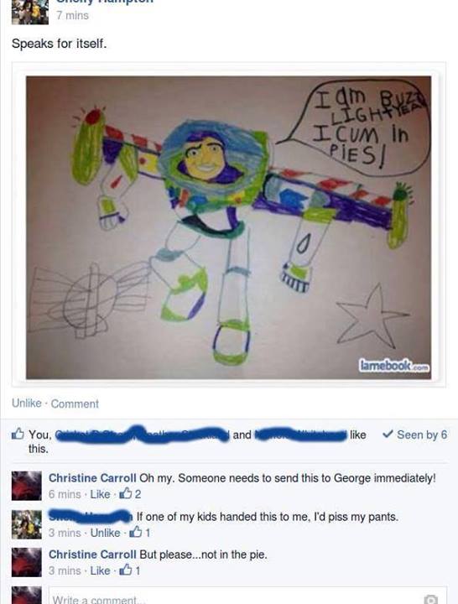Click camera icon in comment box
The image size is (458, 604).
click(x=430, y=599)
